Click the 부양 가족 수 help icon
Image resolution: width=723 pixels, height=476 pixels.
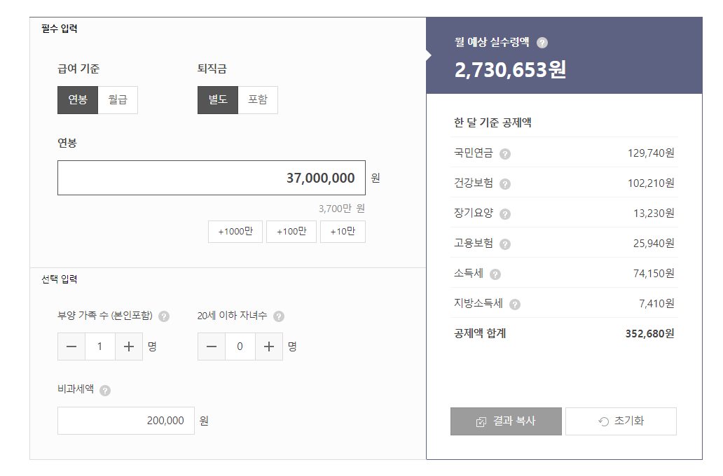coord(165,316)
